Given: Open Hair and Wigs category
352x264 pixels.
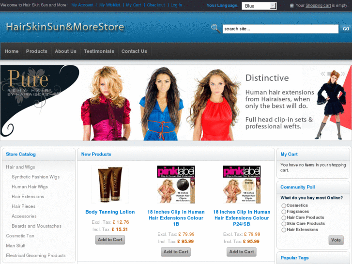Looking at the screenshot, I should (20, 167).
